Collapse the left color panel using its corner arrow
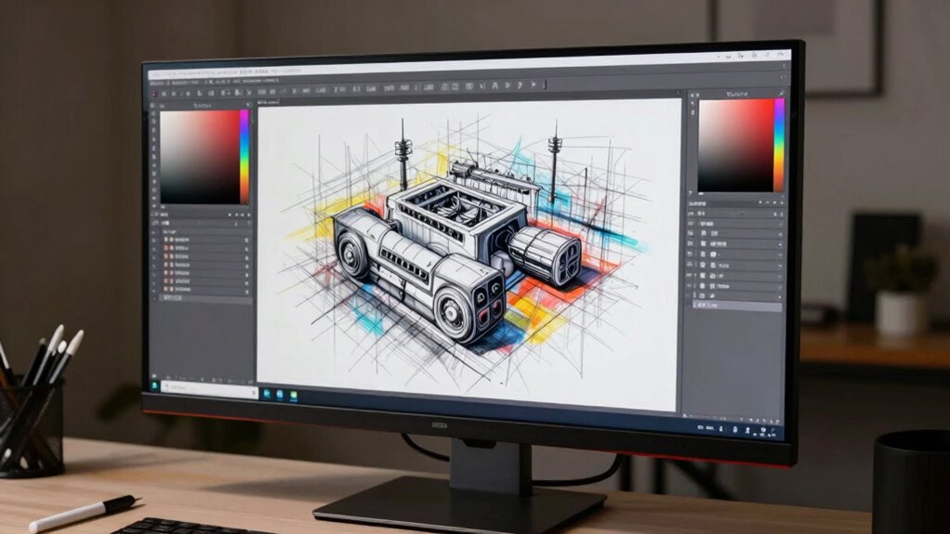This screenshot has height=534, width=950. (247, 105)
